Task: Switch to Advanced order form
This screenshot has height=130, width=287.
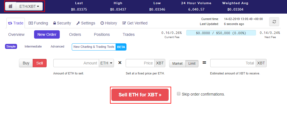Action: (x=57, y=46)
